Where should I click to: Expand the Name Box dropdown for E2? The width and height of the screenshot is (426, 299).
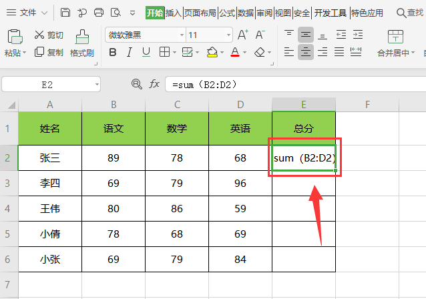coord(97,84)
